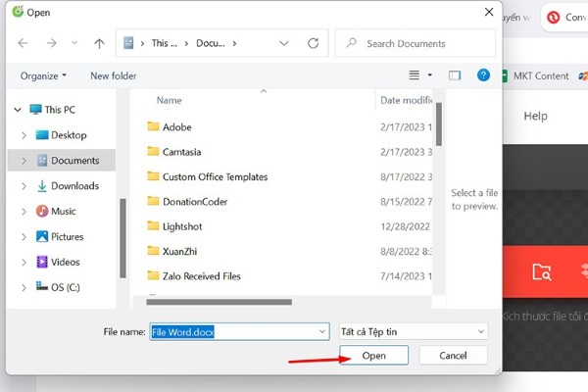Select This PC in navigation pane

pos(60,110)
